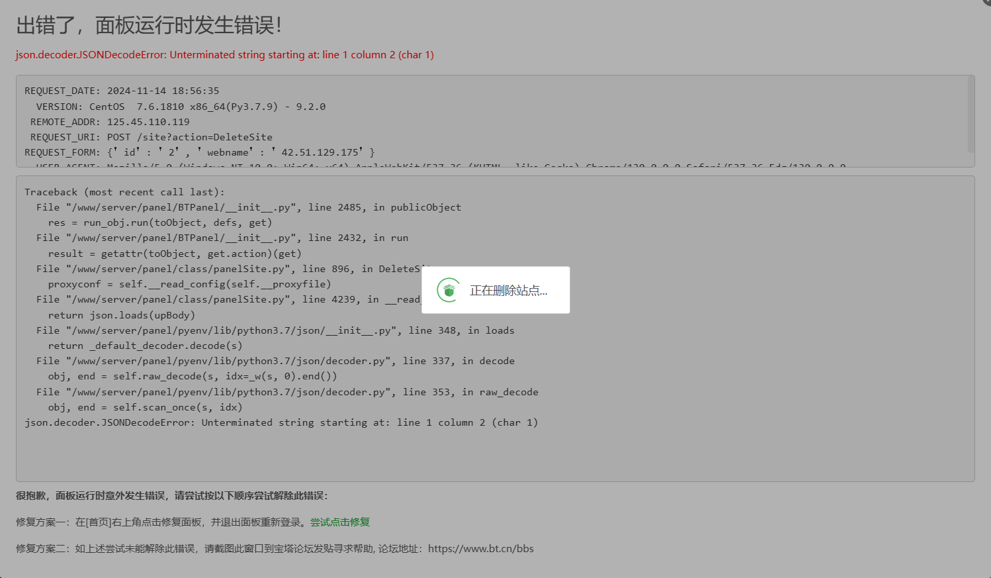
Task: Click the 很抱歉，面板运行时意外发生错误 apology text
Action: click(x=172, y=495)
